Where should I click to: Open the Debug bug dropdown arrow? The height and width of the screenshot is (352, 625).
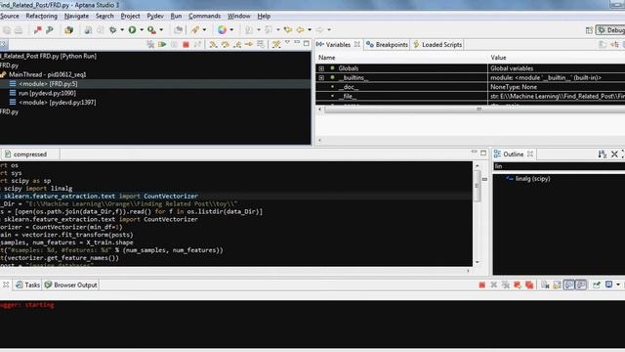pyautogui.click(x=122, y=30)
